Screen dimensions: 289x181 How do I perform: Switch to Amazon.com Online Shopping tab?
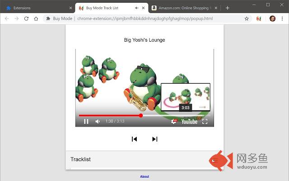coord(184,8)
